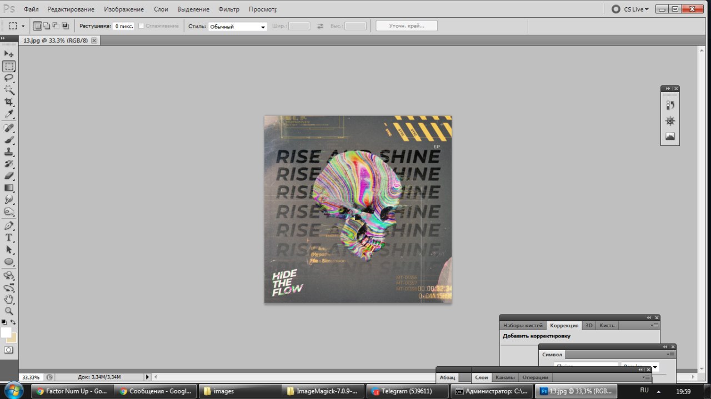
Task: Open the Изображение menu
Action: tap(124, 9)
